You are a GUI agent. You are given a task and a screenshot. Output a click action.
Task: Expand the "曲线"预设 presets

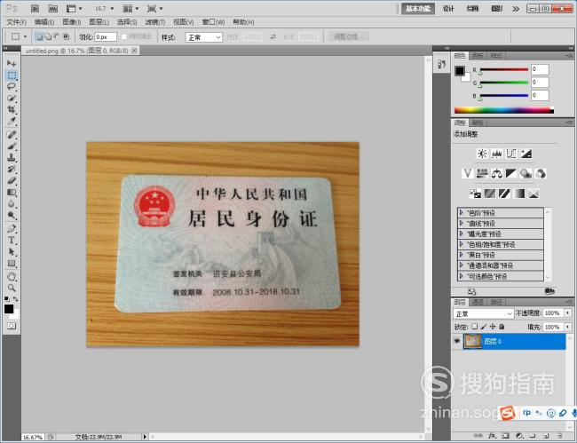pyautogui.click(x=461, y=223)
